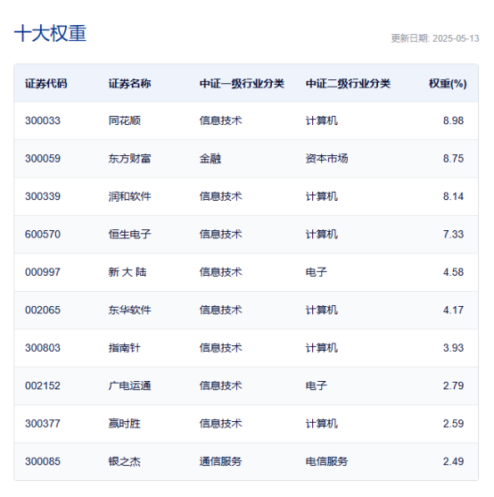Viewport: 494px width, 497px height.
Task: Open 恒生电子 security entry
Action: [x=129, y=235]
